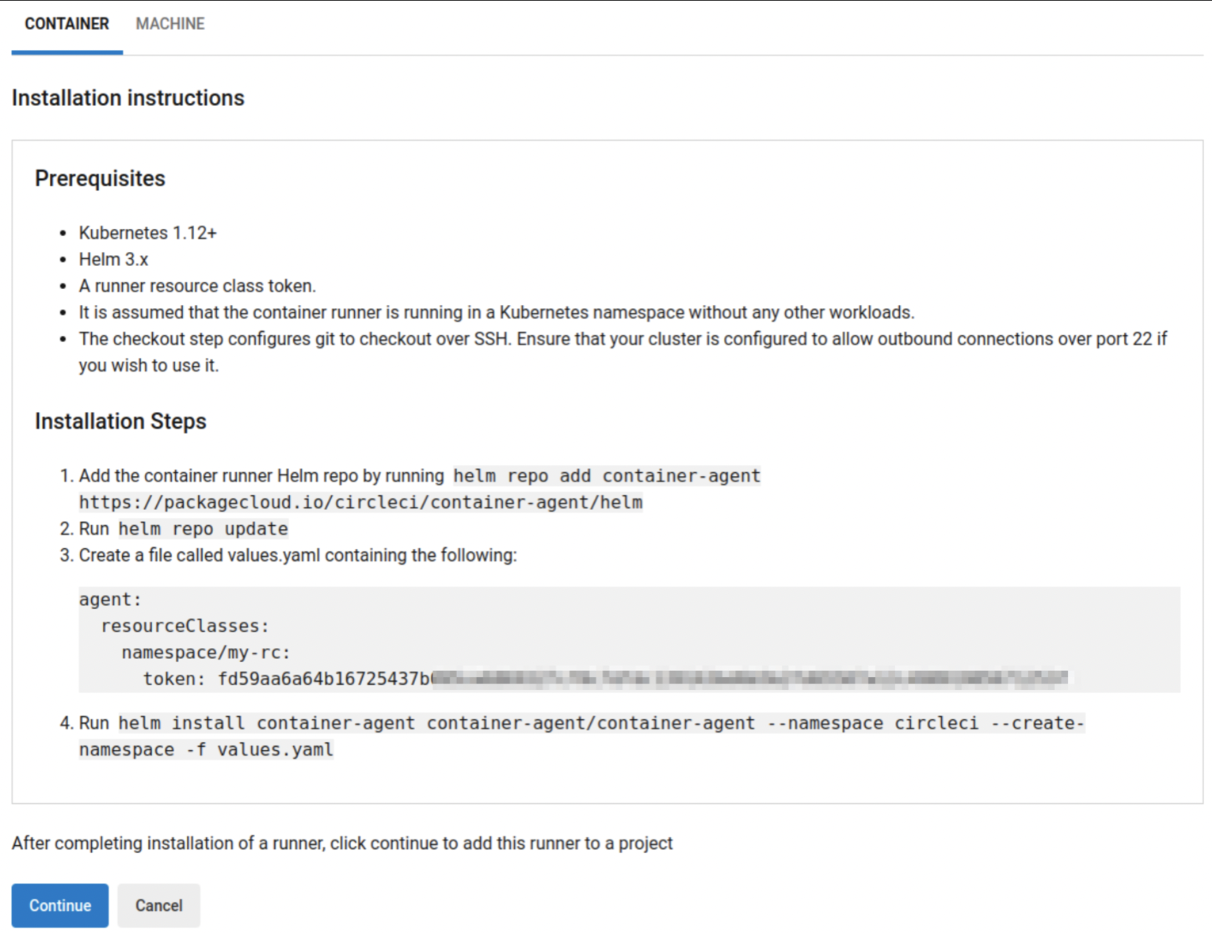Click the 'helm repo add container-agent' command
The height and width of the screenshot is (933, 1212).
click(606, 476)
